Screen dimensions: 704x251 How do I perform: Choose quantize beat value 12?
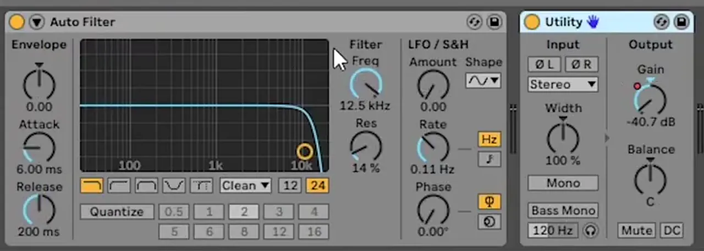279,232
